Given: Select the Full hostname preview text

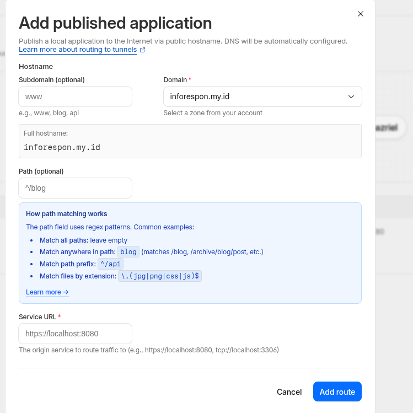Looking at the screenshot, I should click(62, 147).
